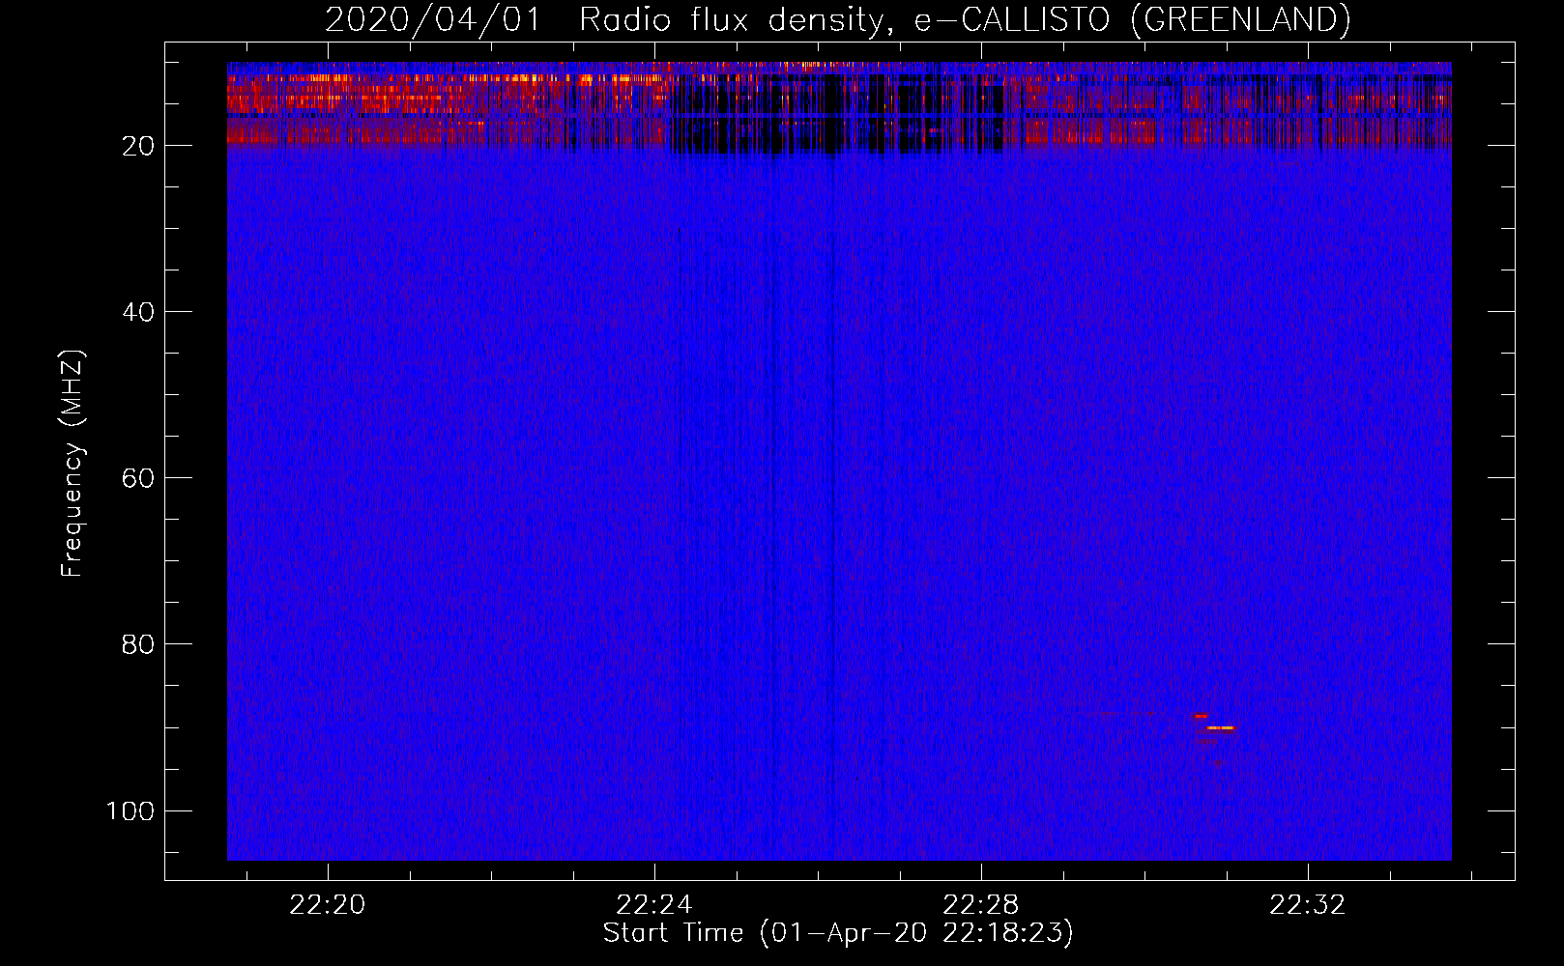
Task: Click the 60 MHz frequency tick label
Action: (x=138, y=478)
